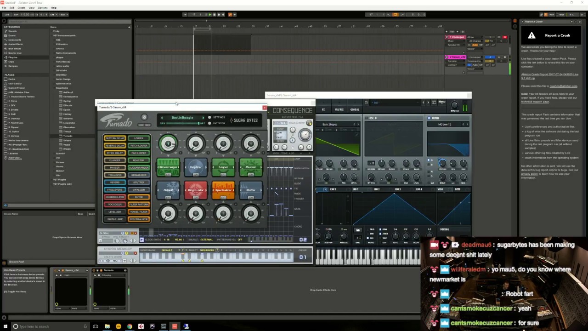Image resolution: width=588 pixels, height=331 pixels.
Task: Select the Spectralizer orange effect slot
Action: click(x=223, y=190)
